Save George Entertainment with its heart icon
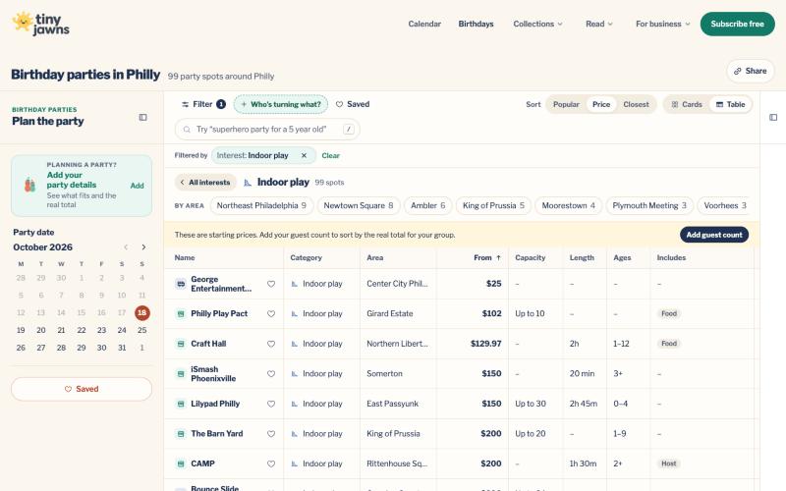Image resolution: width=786 pixels, height=491 pixels. point(271,284)
